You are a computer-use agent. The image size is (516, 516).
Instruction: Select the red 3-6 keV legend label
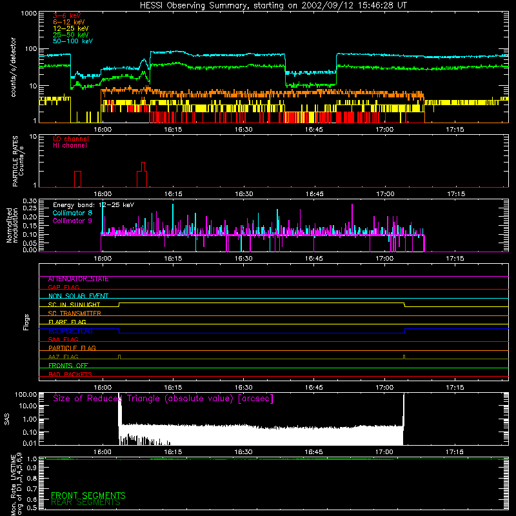67,15
